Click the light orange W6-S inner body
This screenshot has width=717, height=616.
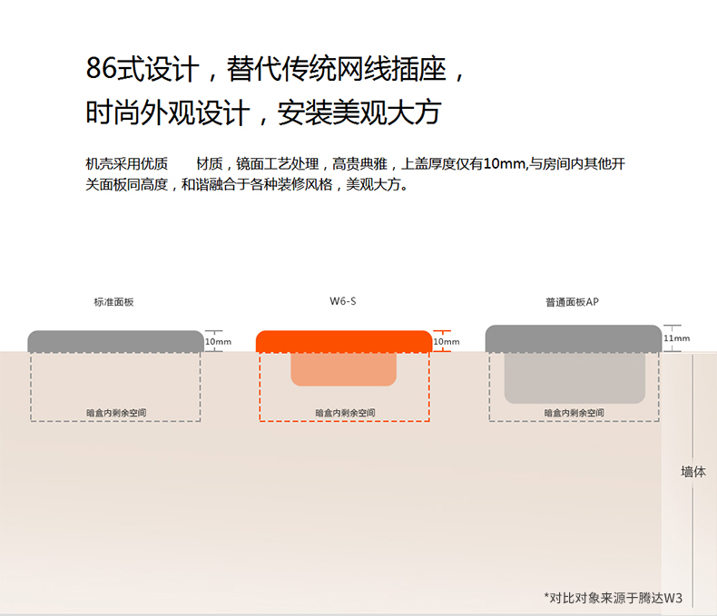coord(344,369)
